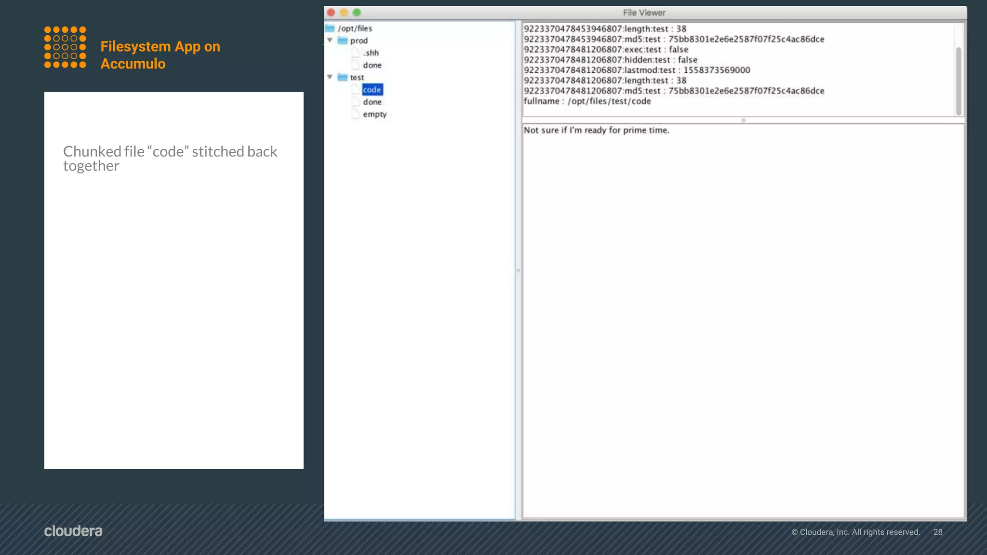Select the empty file under test
The height and width of the screenshot is (555, 987).
375,114
